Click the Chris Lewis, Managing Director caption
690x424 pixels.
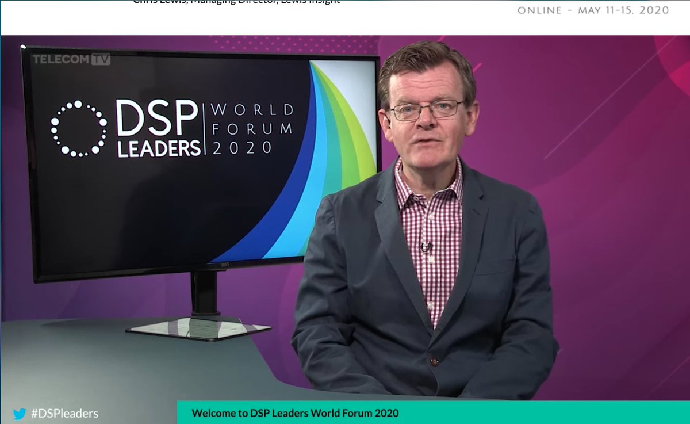coord(236,2)
